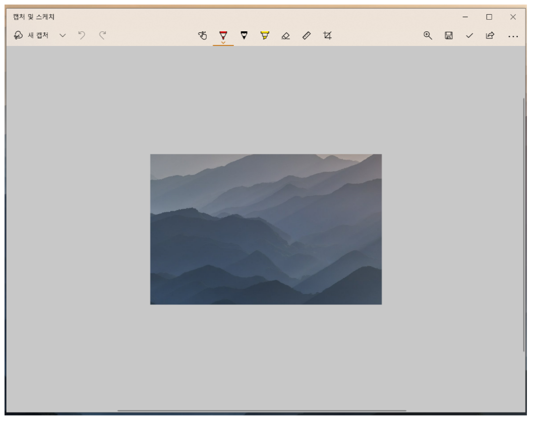Select the yellow highlighter tool
The width and height of the screenshot is (534, 422).
(x=265, y=35)
